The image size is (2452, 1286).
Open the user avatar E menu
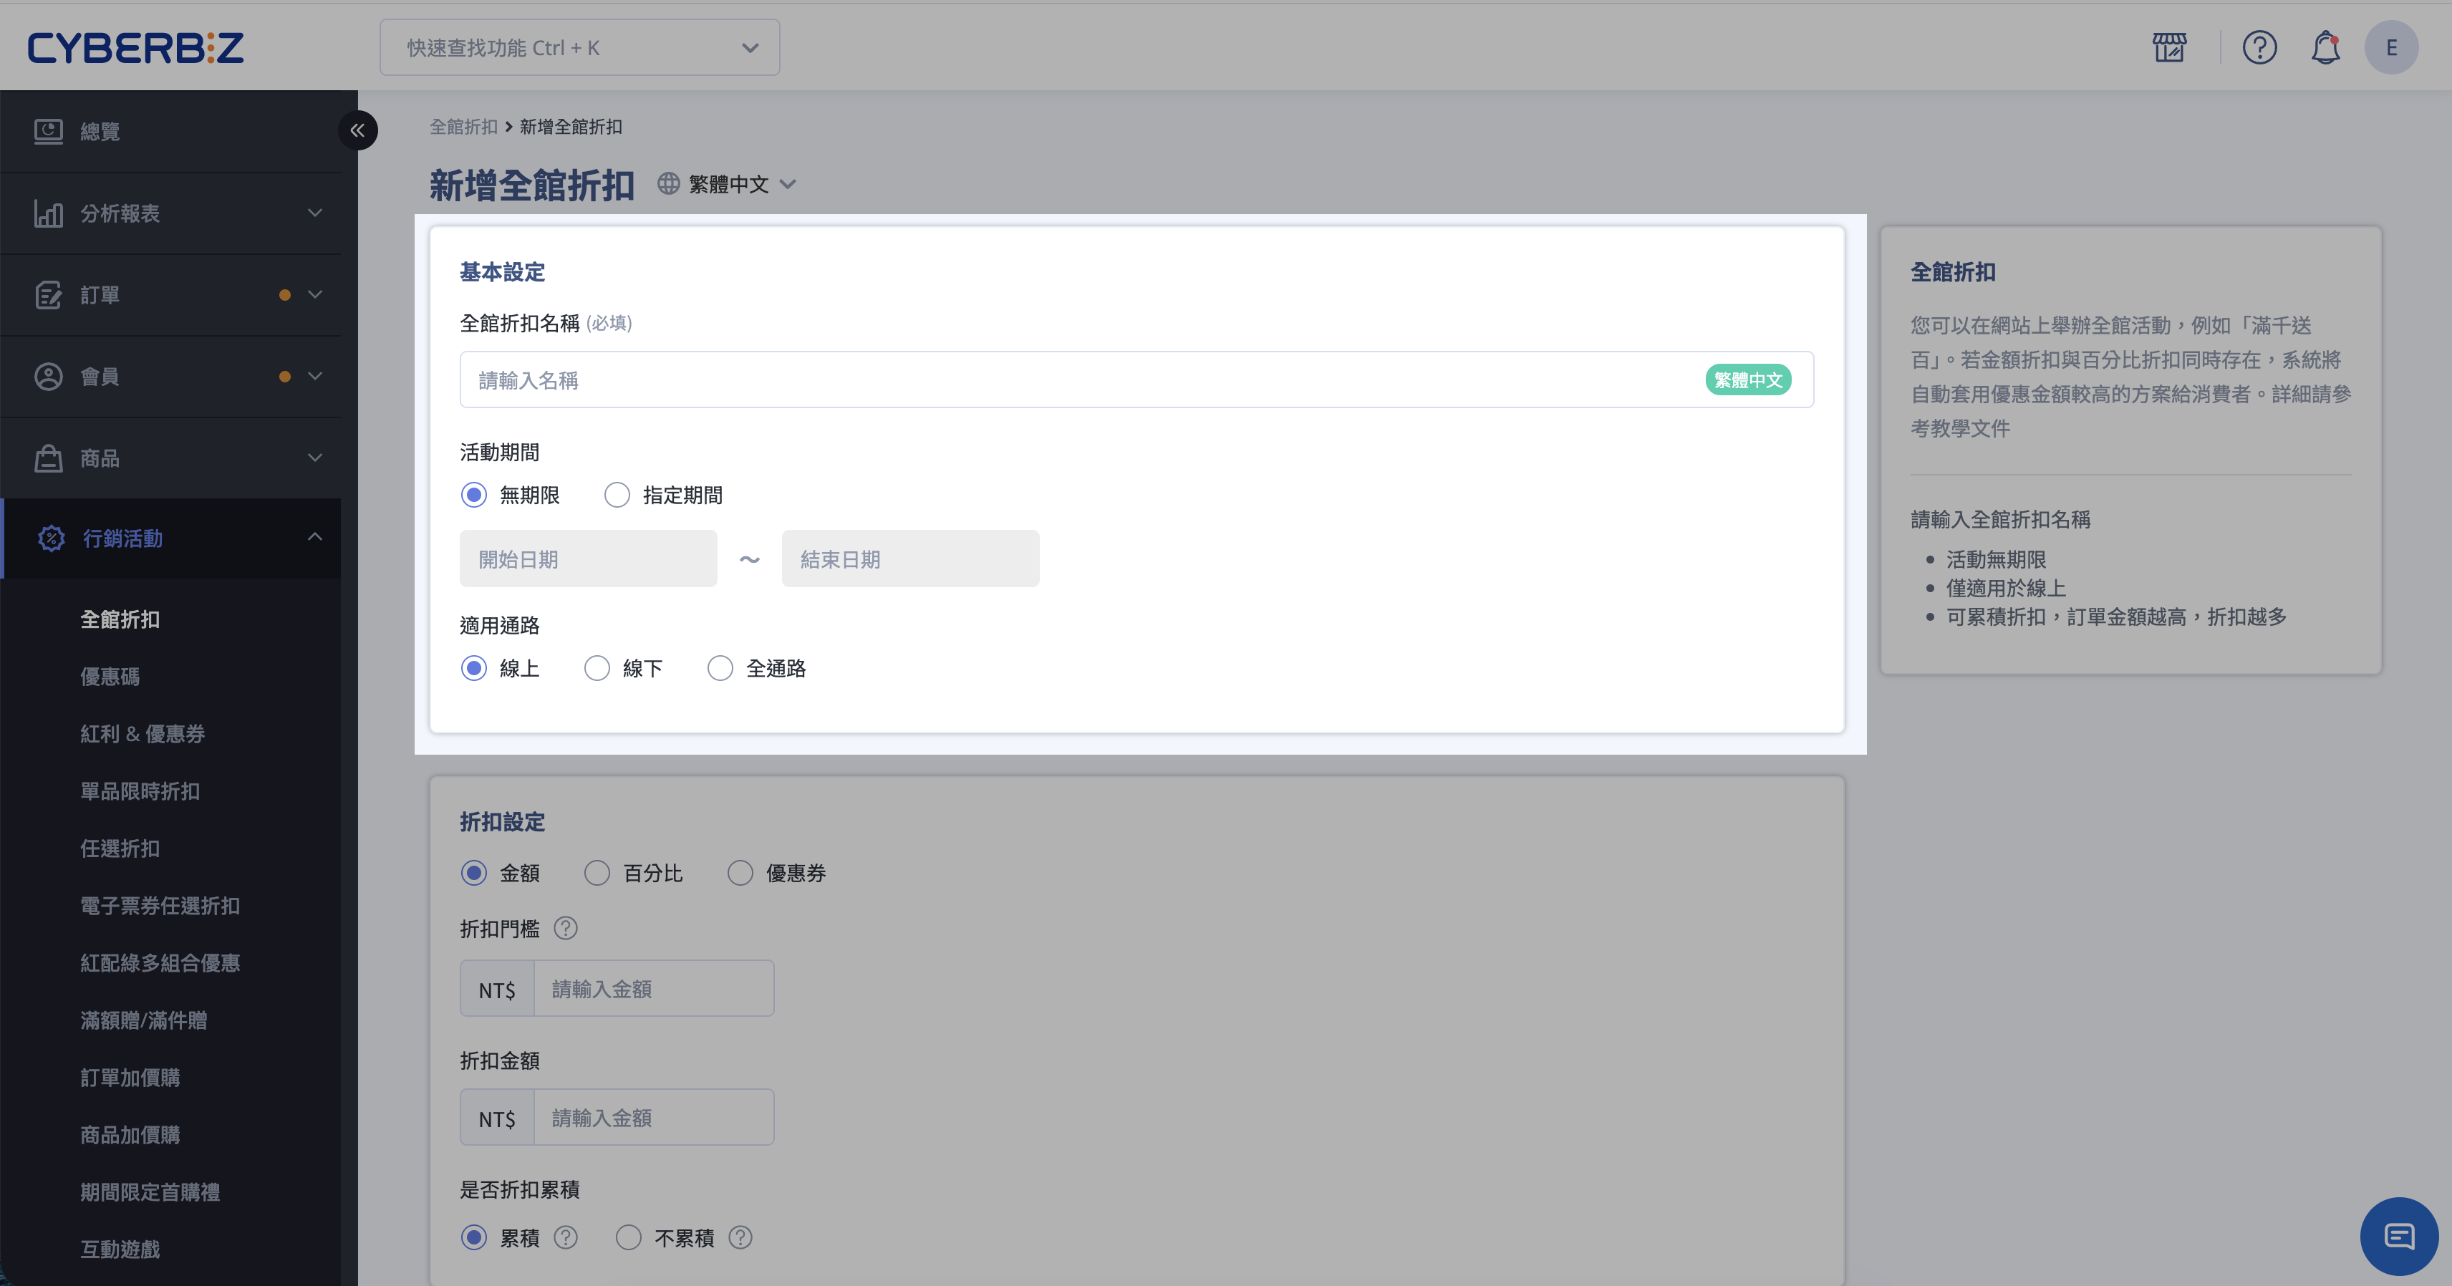[x=2390, y=47]
